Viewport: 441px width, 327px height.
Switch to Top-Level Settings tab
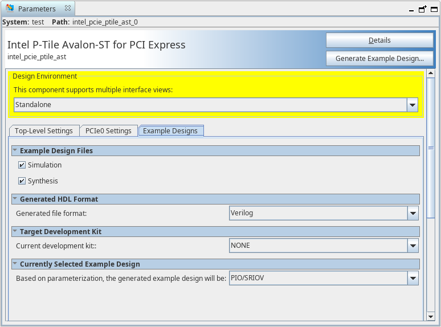44,131
